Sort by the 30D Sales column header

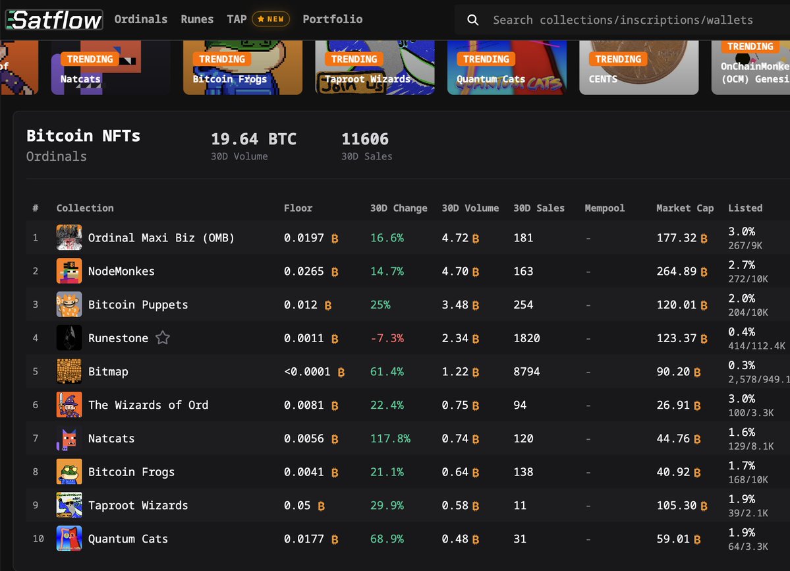[x=538, y=208]
